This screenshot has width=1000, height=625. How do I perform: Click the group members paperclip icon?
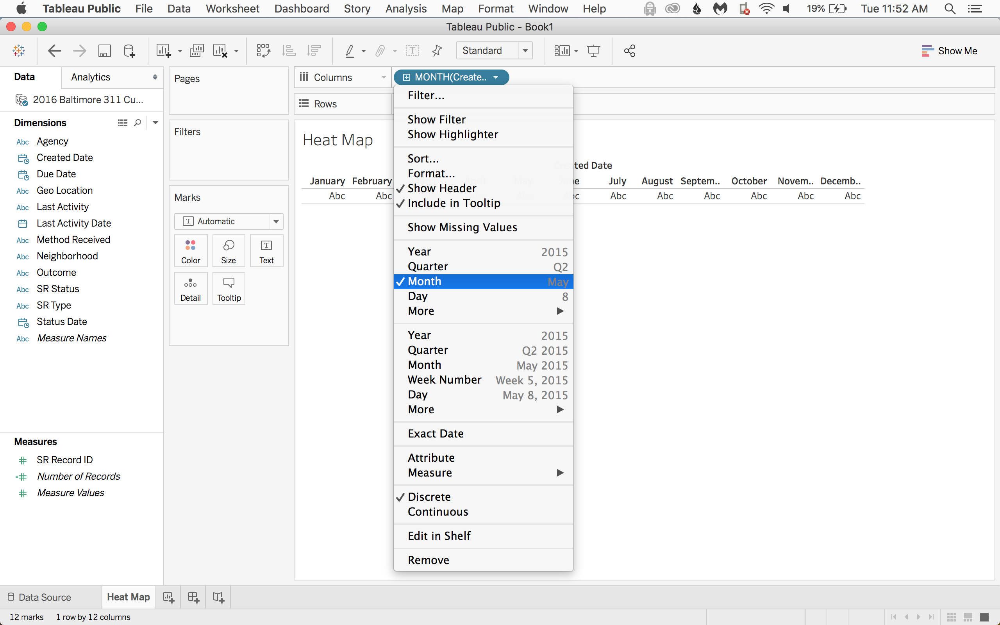380,51
